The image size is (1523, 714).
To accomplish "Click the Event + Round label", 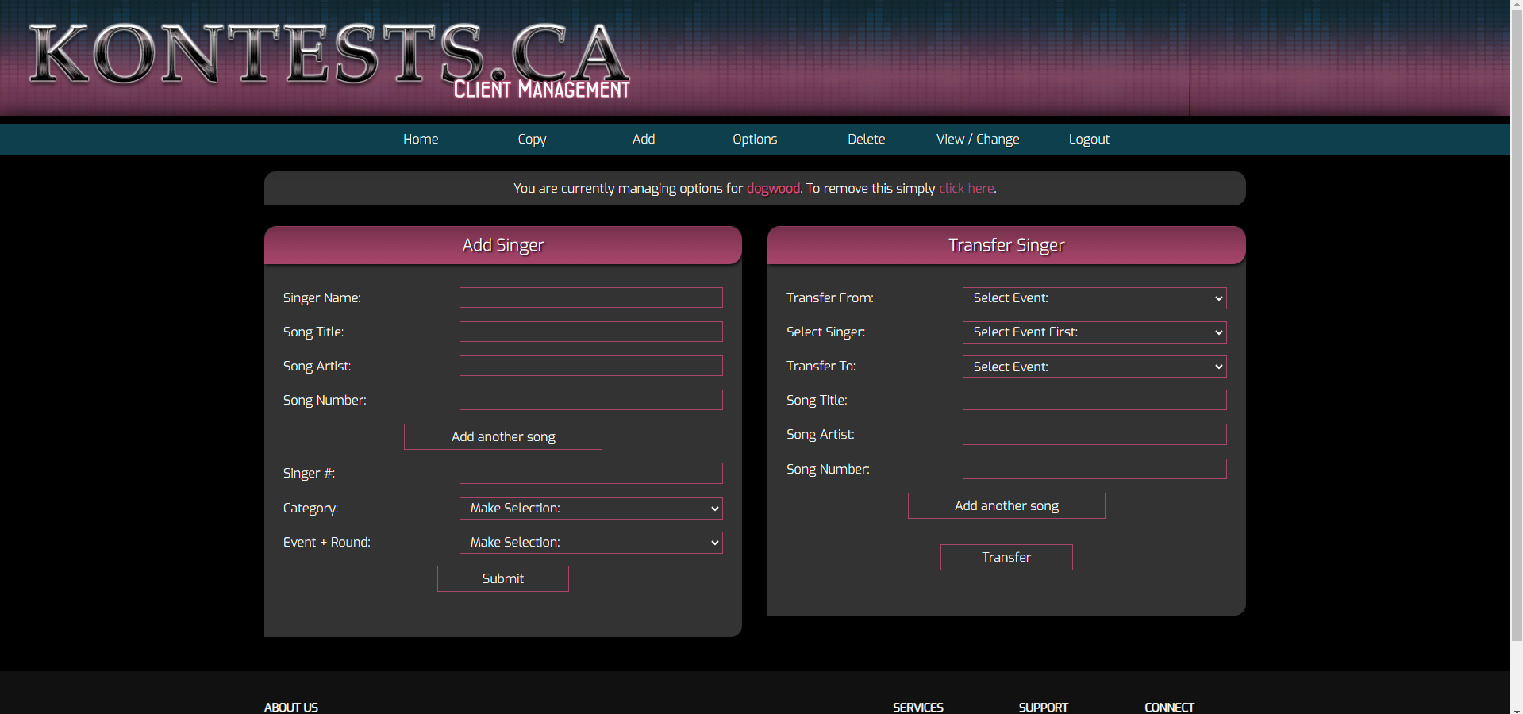I will coord(327,542).
